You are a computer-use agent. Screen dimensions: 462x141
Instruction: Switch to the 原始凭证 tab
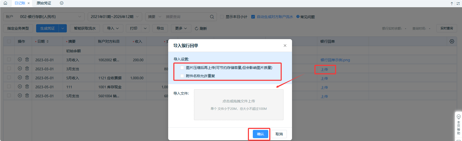click(44, 3)
